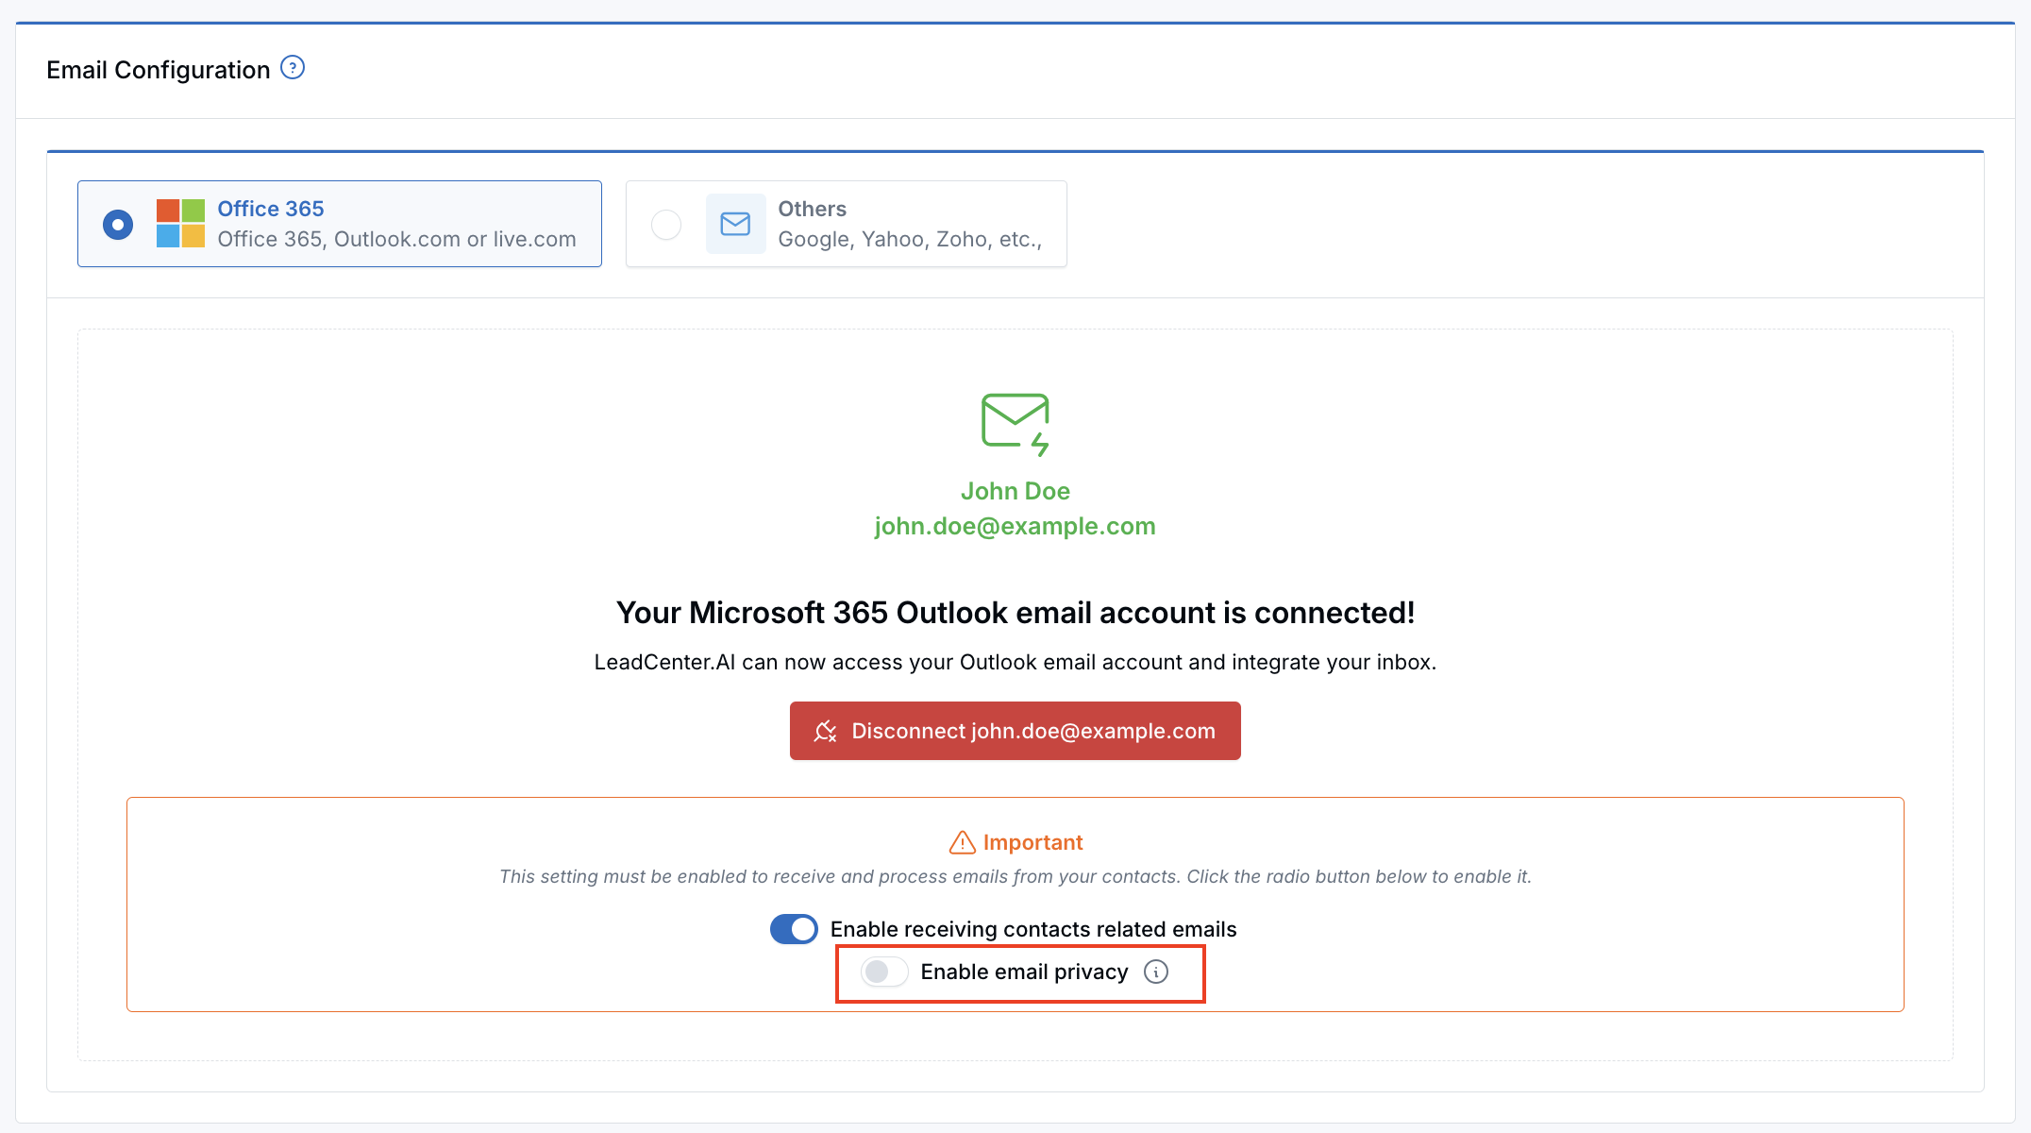Viewport: 2031px width, 1133px height.
Task: Click the Enable email privacy label
Action: click(x=1024, y=972)
